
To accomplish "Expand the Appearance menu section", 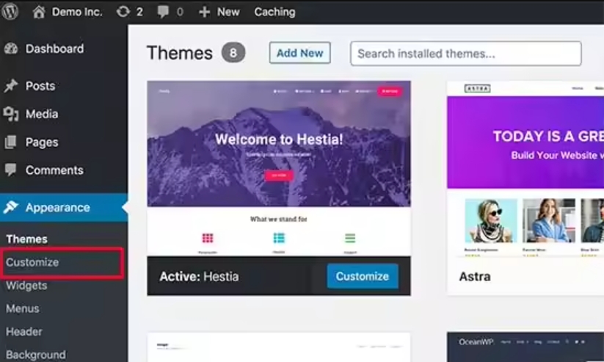I will pos(57,207).
